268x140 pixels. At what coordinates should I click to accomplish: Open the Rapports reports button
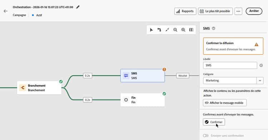185,11
